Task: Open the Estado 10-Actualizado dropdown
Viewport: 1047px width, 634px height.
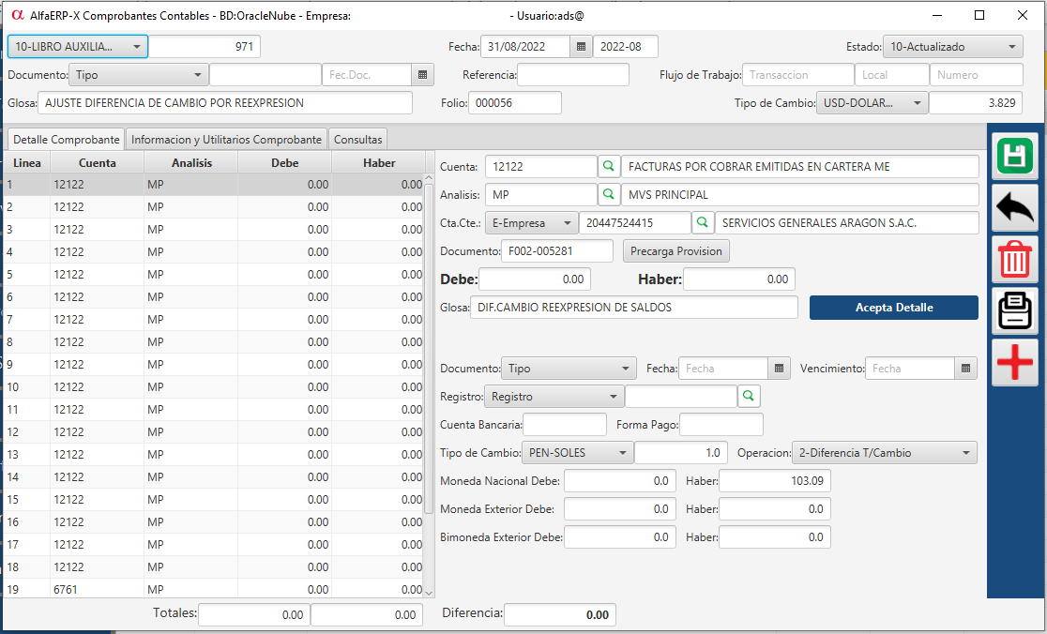Action: [x=953, y=47]
